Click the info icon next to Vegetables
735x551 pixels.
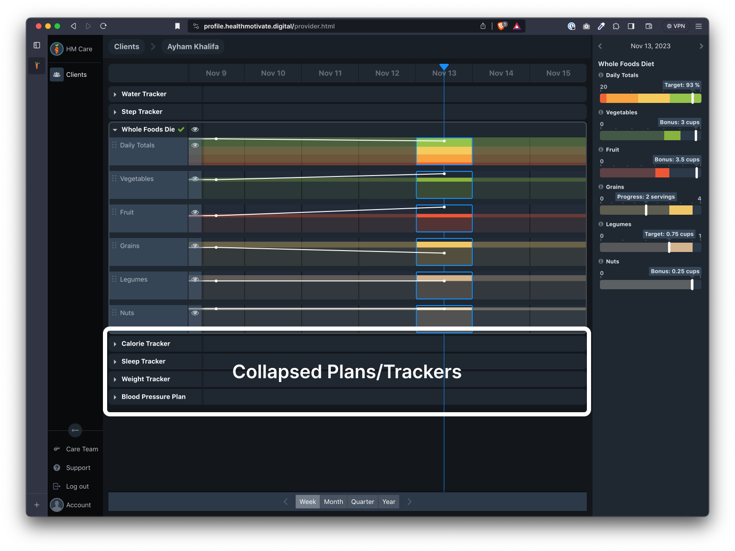(x=601, y=112)
